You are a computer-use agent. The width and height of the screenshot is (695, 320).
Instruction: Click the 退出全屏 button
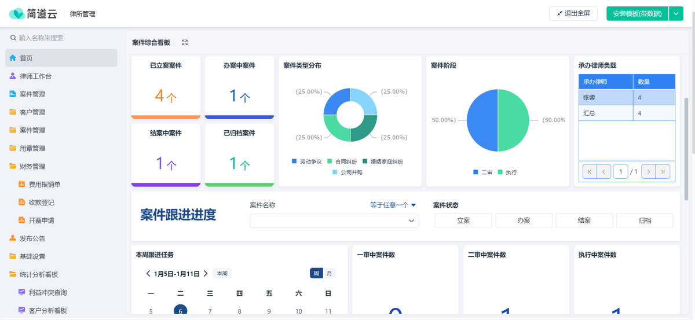coord(573,13)
